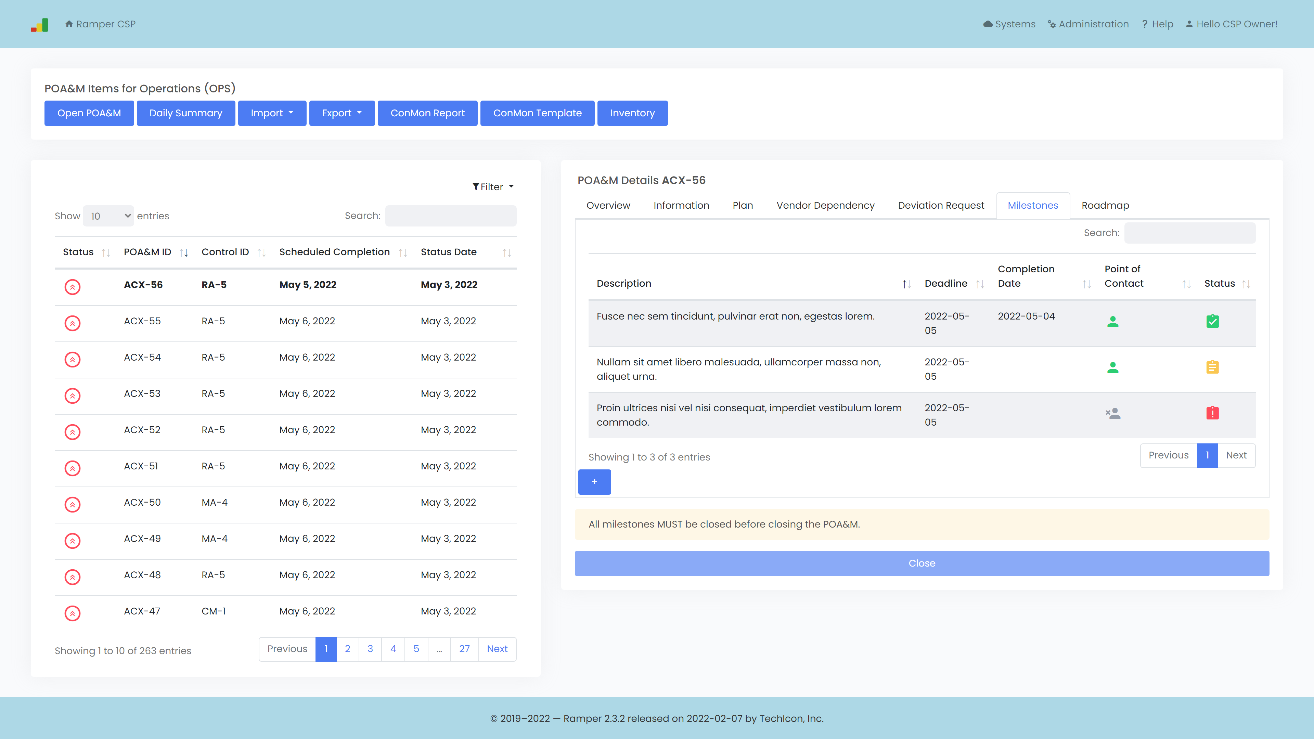
Task: Open the ConMon Report
Action: 427,113
